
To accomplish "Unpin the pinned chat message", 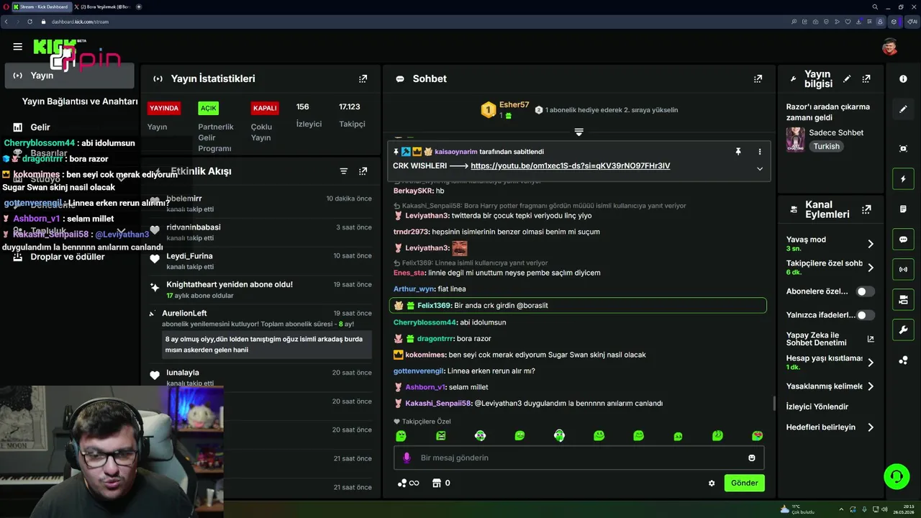I will click(738, 152).
